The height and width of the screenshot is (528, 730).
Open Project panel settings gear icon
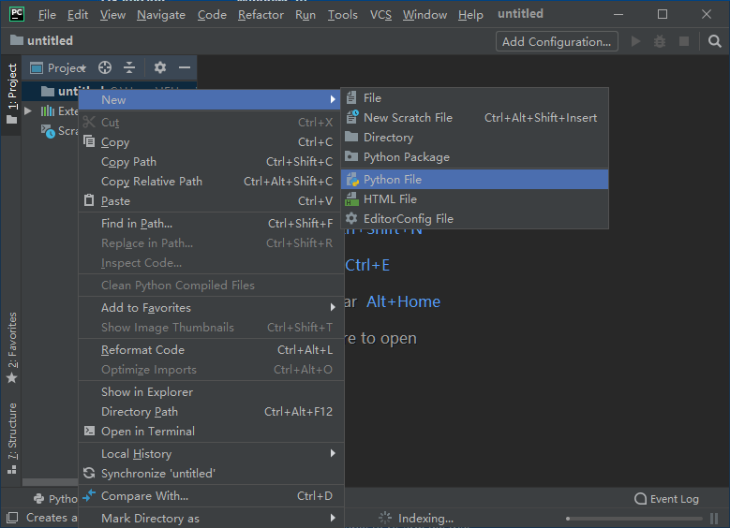(160, 67)
